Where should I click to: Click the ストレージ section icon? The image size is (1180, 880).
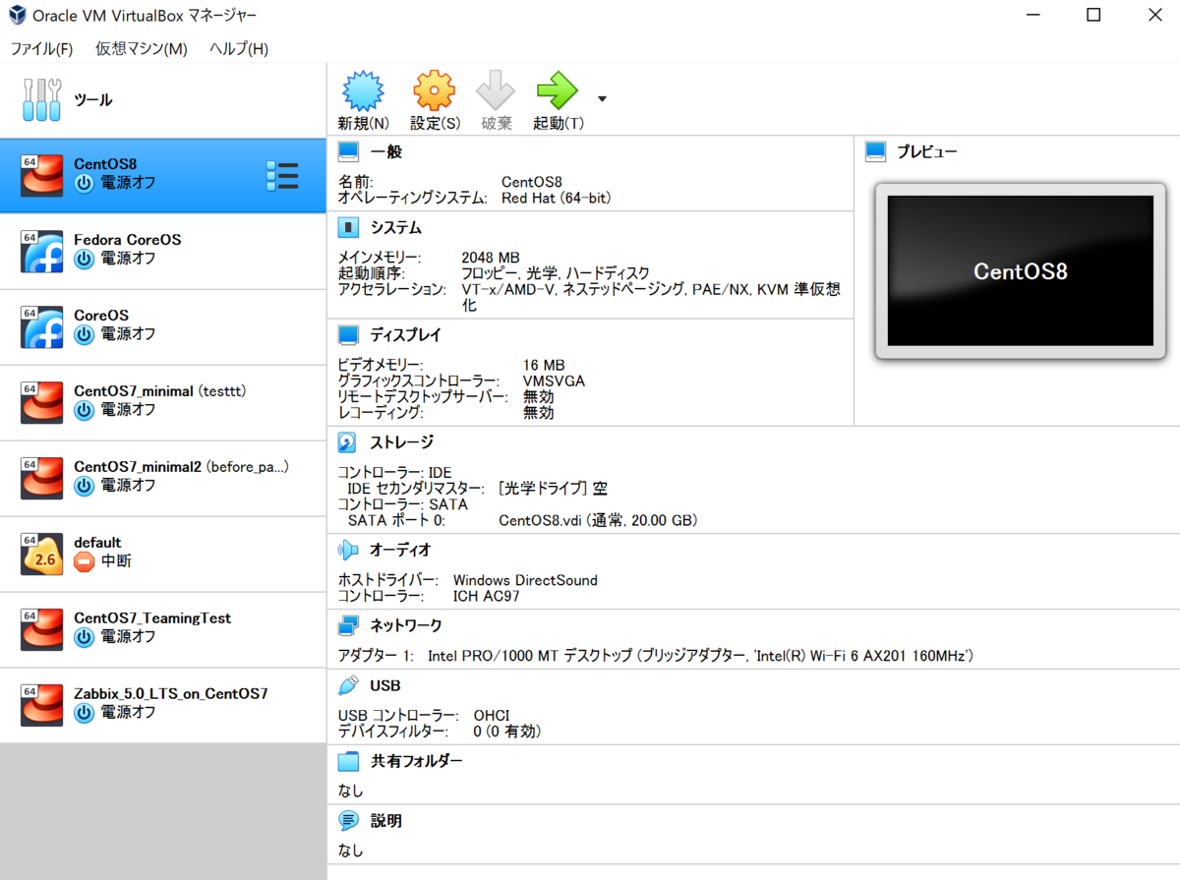[346, 441]
